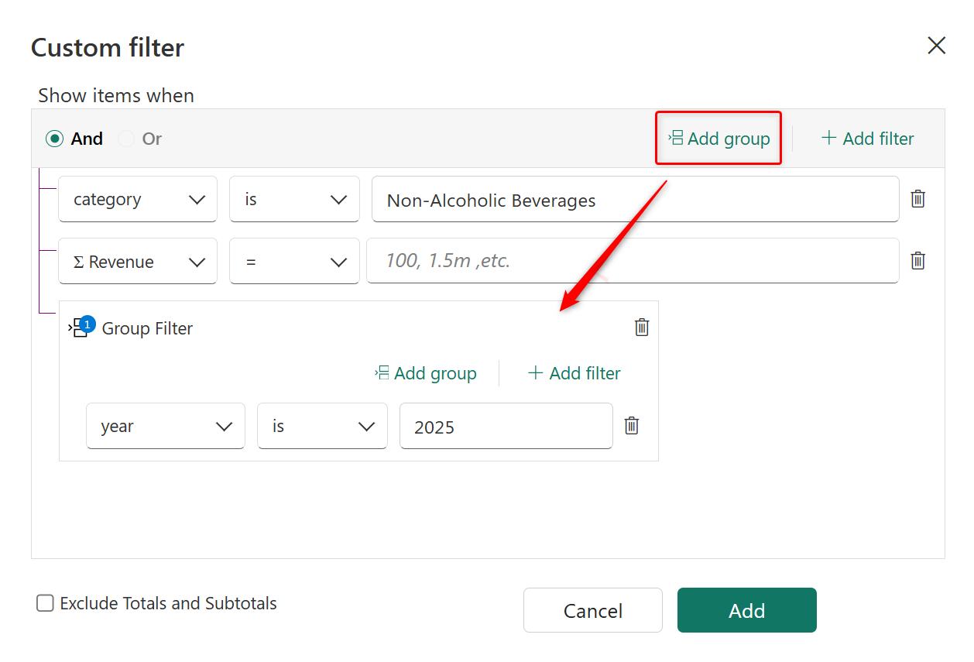This screenshot has height=662, width=974.
Task: Open the Revenue field dropdown
Action: point(138,262)
